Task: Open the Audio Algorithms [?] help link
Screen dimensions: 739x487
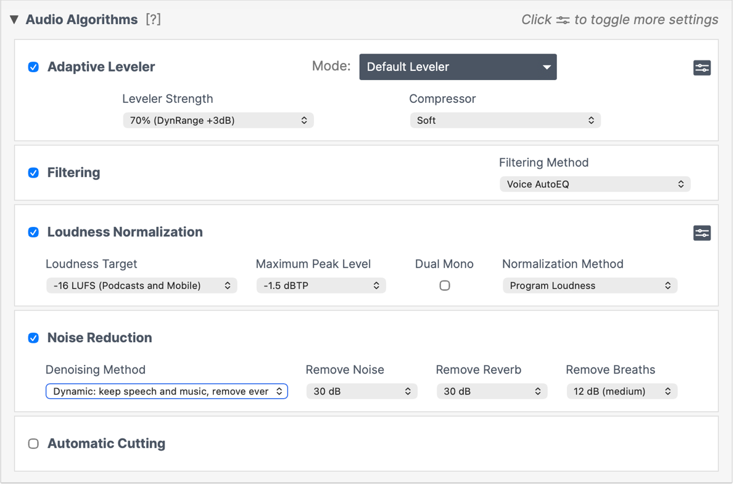Action: pos(153,20)
